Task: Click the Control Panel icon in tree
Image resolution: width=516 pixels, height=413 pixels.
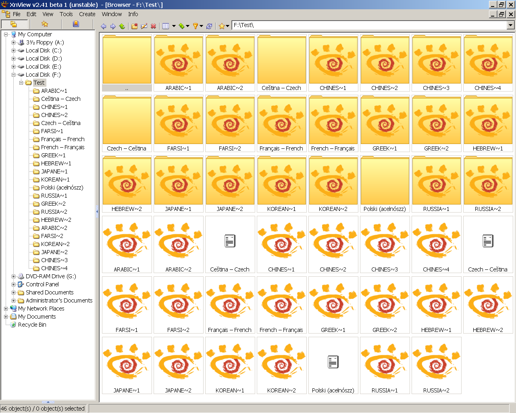Action: pyautogui.click(x=21, y=284)
